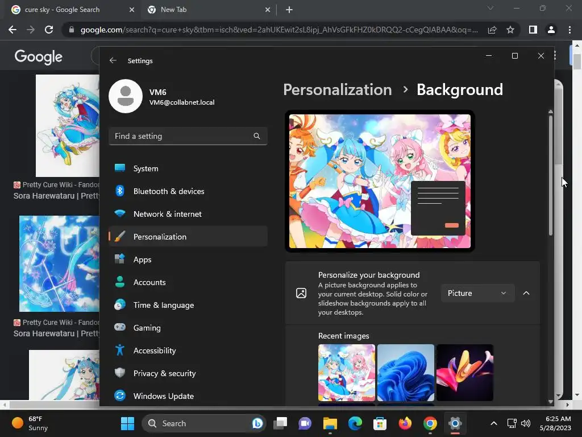Click the Personalization breadcrumb link
This screenshot has width=582, height=437.
click(338, 89)
